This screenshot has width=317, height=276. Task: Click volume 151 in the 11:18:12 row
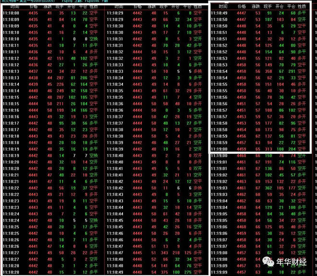click(60, 59)
